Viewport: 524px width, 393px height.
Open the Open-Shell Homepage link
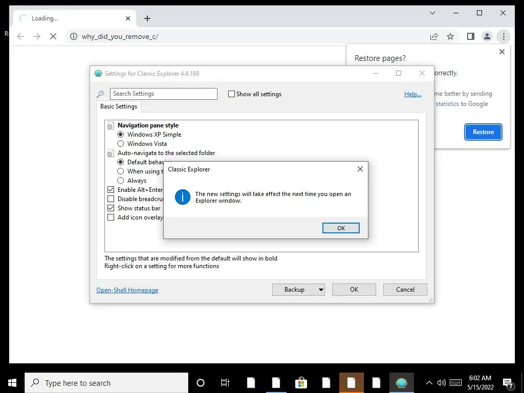[x=127, y=290]
